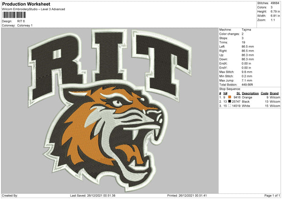Click the Stops value 3
The height and width of the screenshot is (199, 282).
pyautogui.click(x=243, y=38)
